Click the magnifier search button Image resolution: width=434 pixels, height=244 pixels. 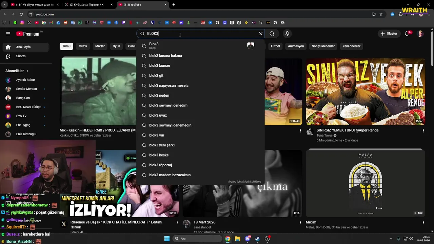[272, 34]
